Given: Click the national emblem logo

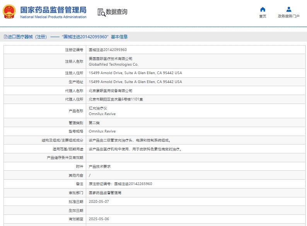Looking at the screenshot, I should [x=10, y=12].
